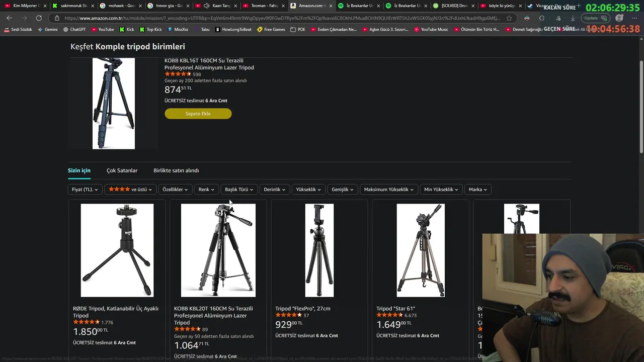Open Derinlik filter dropdown
The height and width of the screenshot is (362, 644).
tap(275, 190)
